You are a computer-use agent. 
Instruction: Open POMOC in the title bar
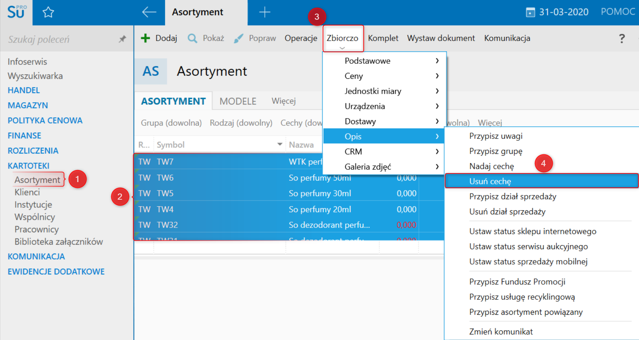618,12
